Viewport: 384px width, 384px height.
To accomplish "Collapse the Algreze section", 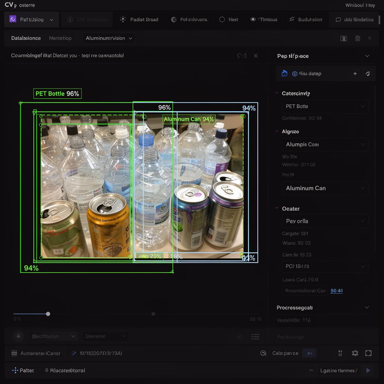I will [277, 131].
